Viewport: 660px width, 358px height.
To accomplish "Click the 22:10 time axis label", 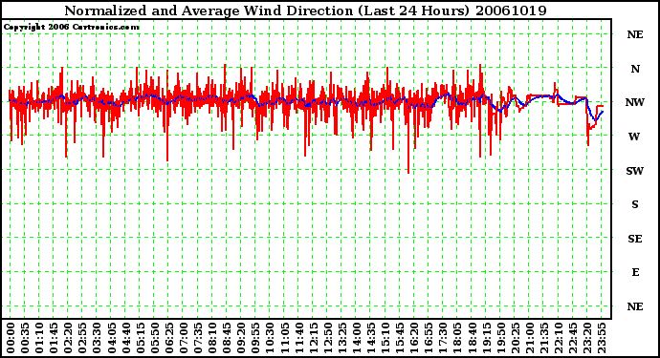I will pos(558,338).
